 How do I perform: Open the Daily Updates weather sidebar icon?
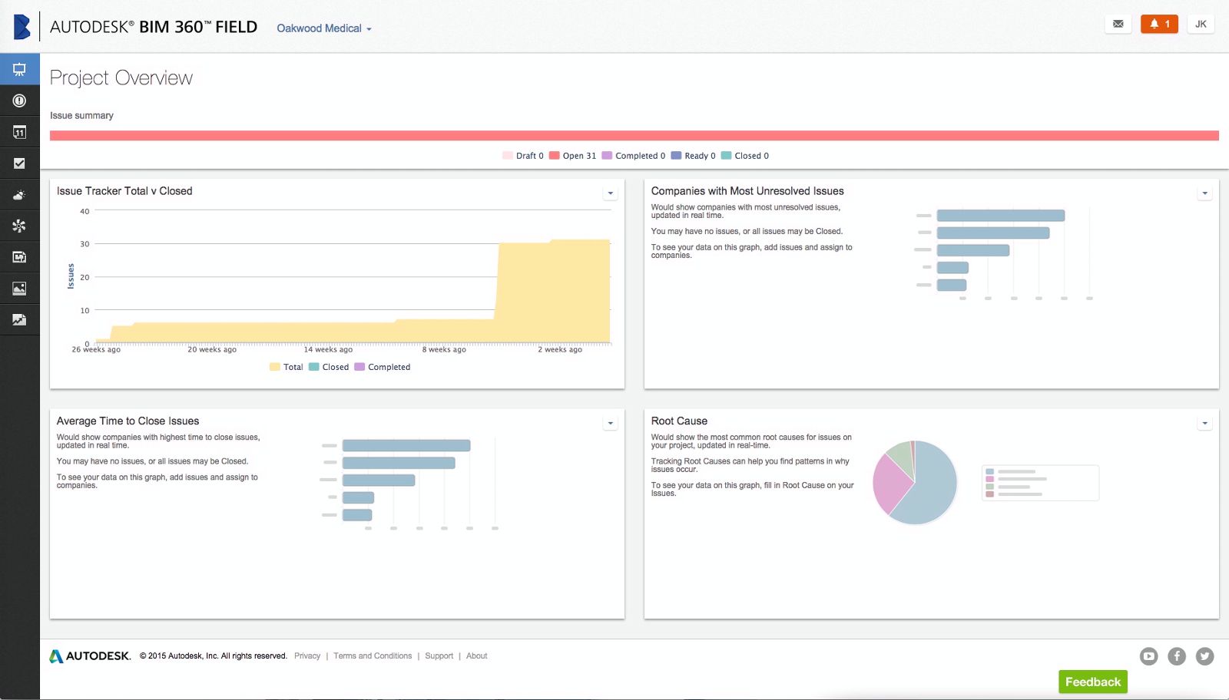click(19, 195)
